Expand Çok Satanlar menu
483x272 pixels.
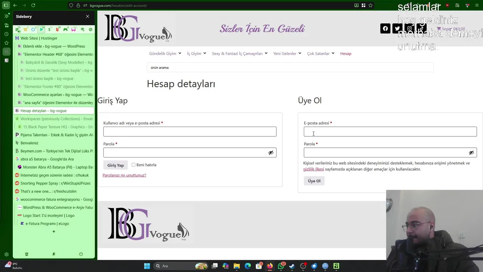(321, 54)
